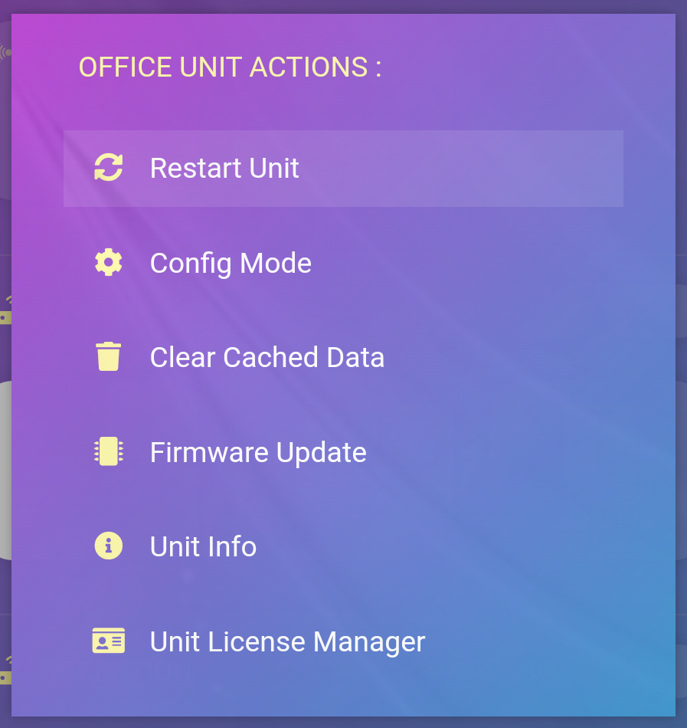Click the Restart Unit refresh arrows icon
This screenshot has width=687, height=728.
[x=108, y=168]
